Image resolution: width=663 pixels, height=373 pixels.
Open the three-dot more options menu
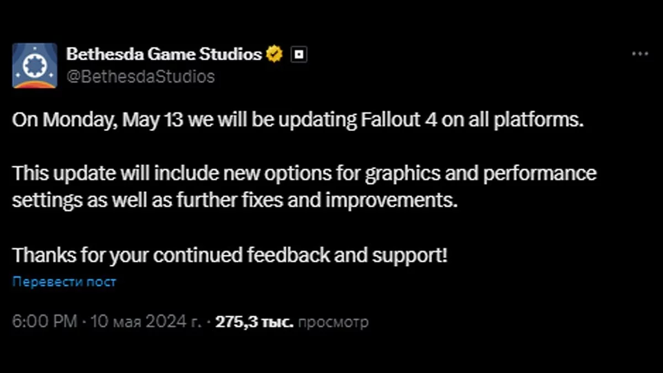tap(640, 54)
